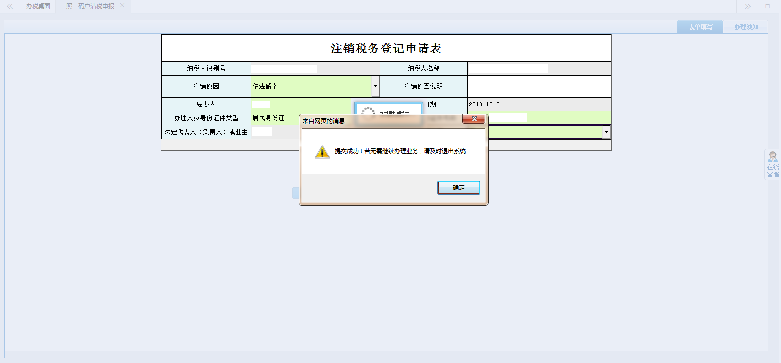Open 在线客服 online support
The image size is (781, 363).
click(x=773, y=164)
